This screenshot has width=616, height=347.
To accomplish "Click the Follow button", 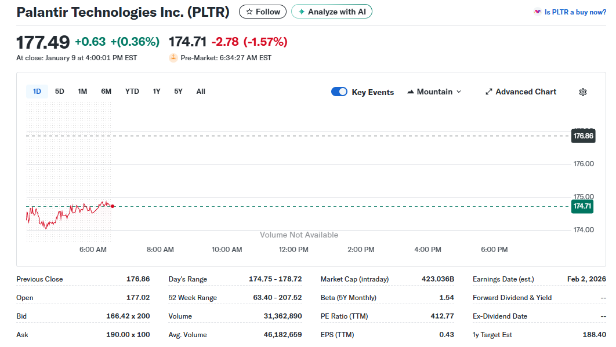I will click(262, 11).
